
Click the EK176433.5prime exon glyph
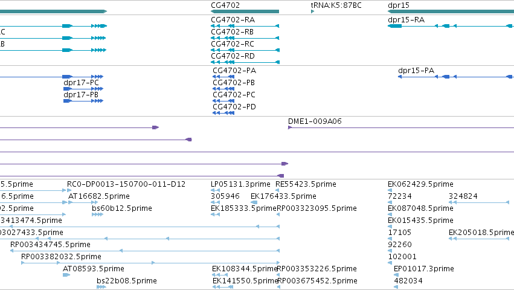click(254, 202)
